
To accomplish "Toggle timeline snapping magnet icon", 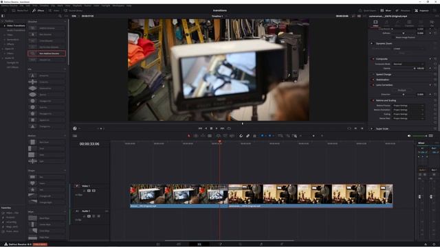I will (x=241, y=136).
